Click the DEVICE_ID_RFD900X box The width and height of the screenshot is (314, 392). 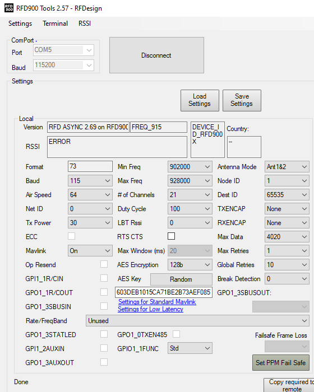(207, 140)
